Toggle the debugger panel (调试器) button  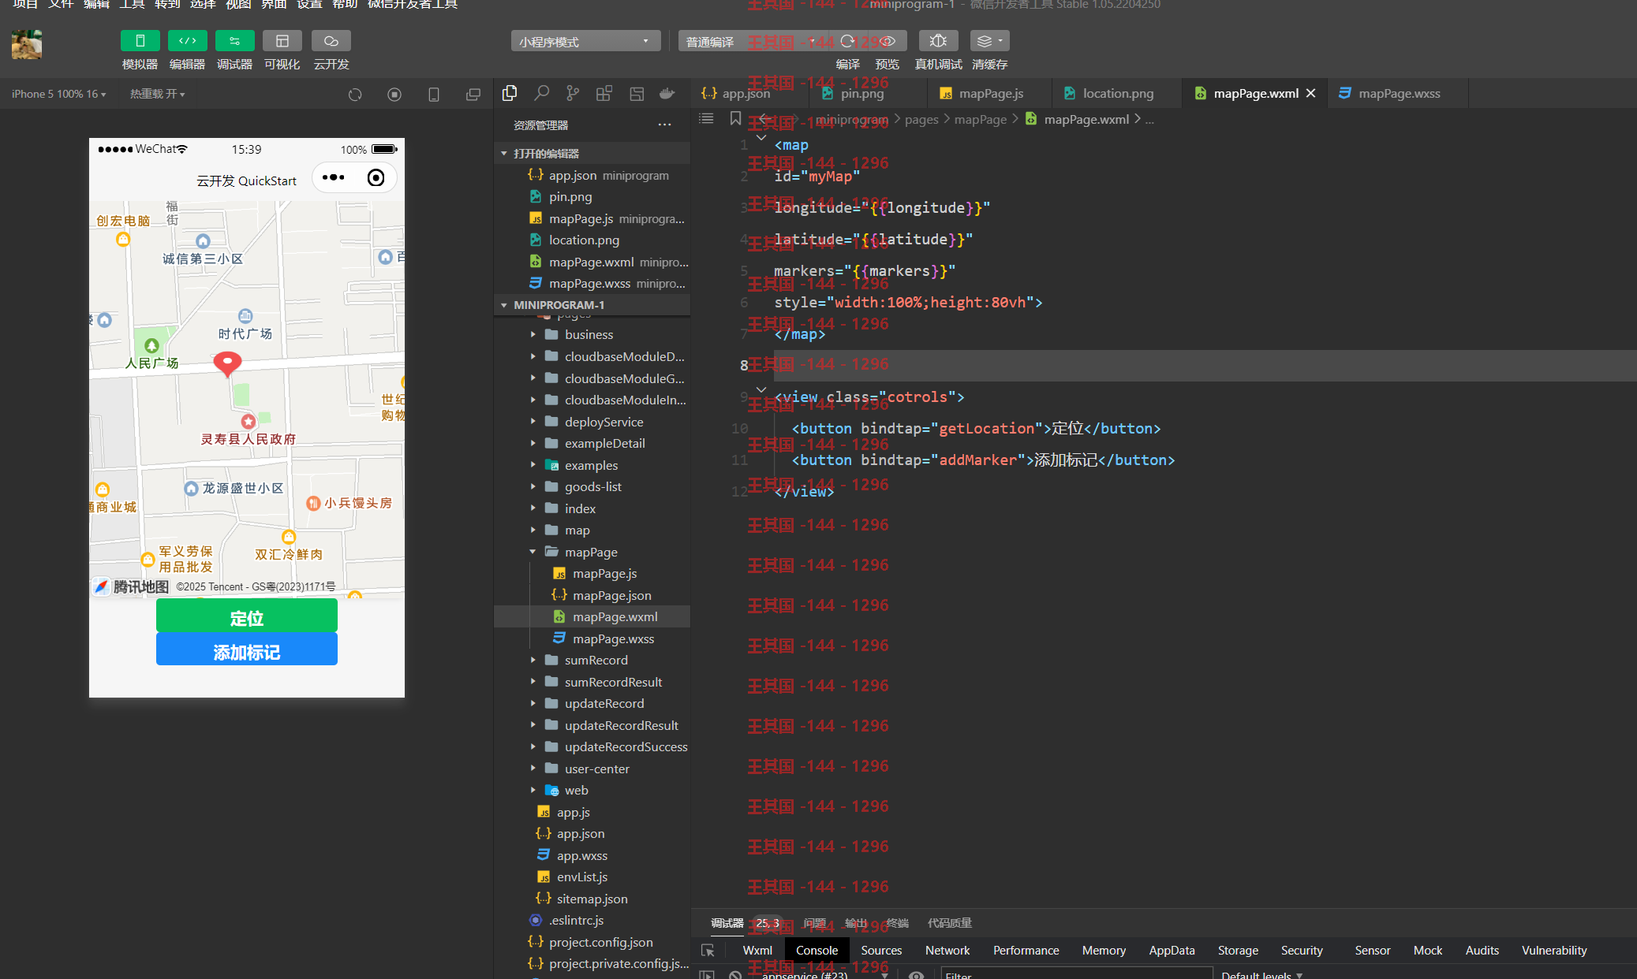[234, 41]
